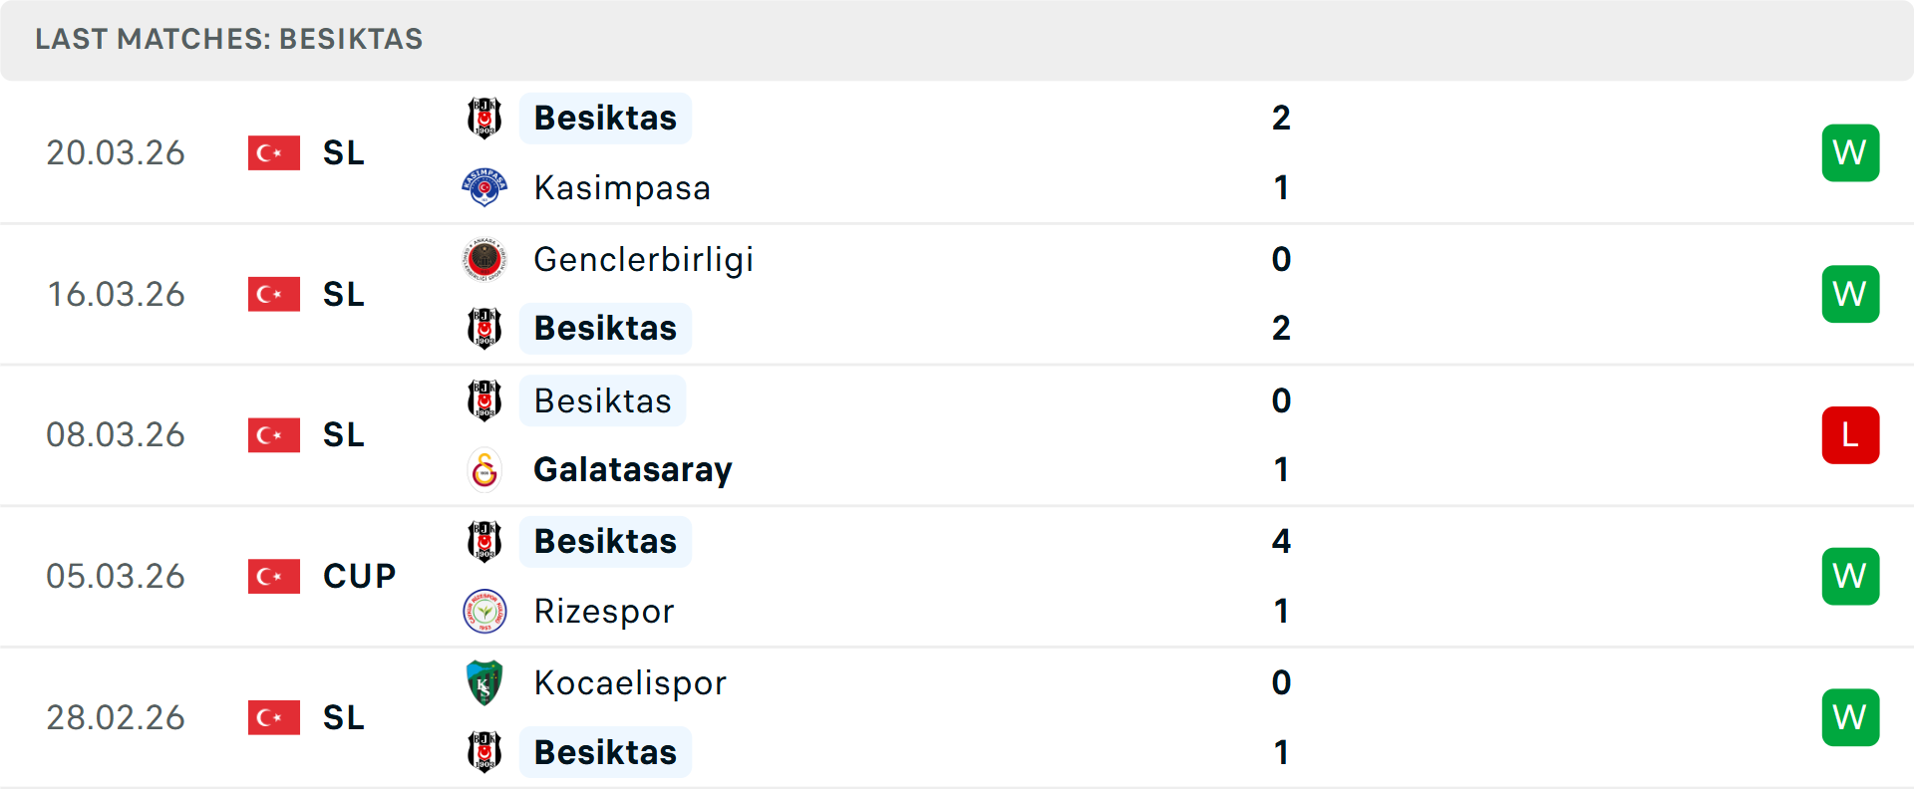Screen dimensions: 1914x789
Task: Click the red L loss badge
Action: [1850, 435]
